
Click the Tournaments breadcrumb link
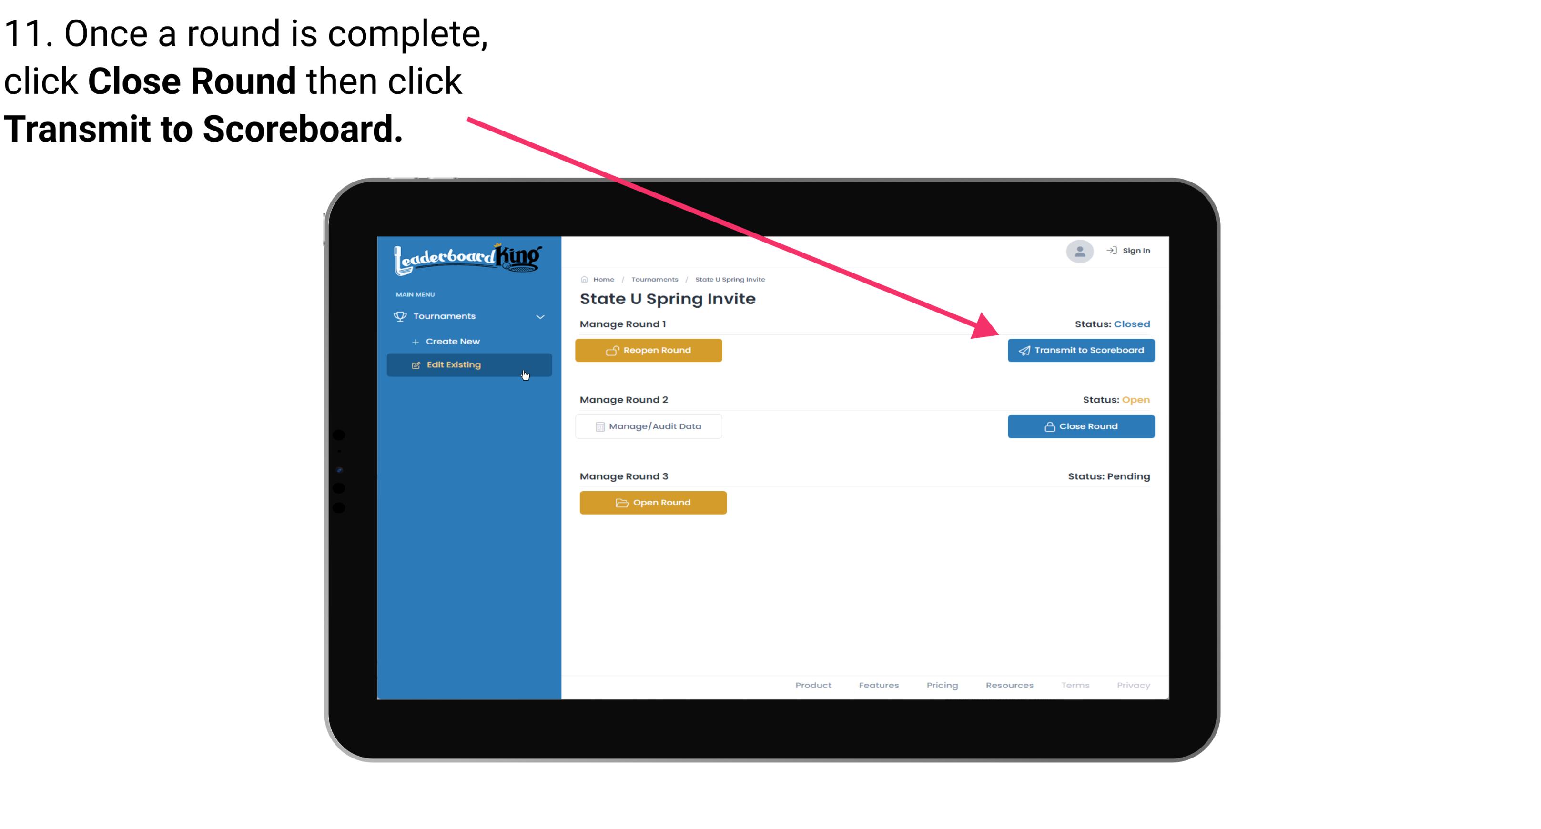tap(653, 279)
